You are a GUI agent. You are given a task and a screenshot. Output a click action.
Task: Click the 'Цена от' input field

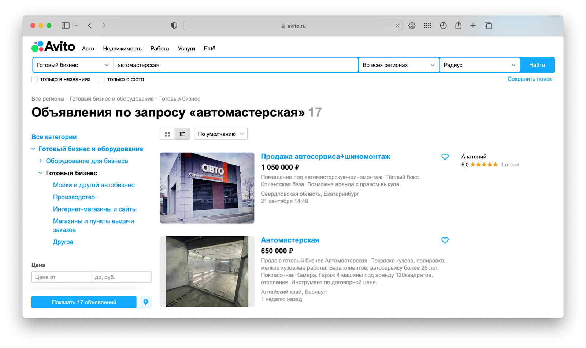[62, 277]
